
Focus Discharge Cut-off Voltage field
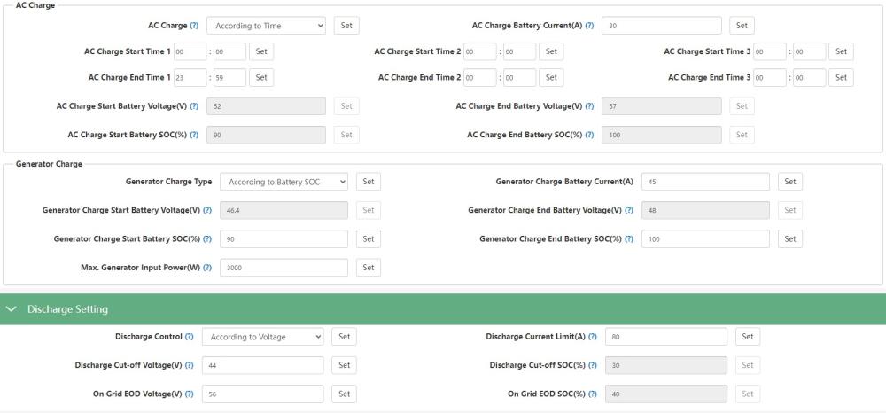(263, 365)
